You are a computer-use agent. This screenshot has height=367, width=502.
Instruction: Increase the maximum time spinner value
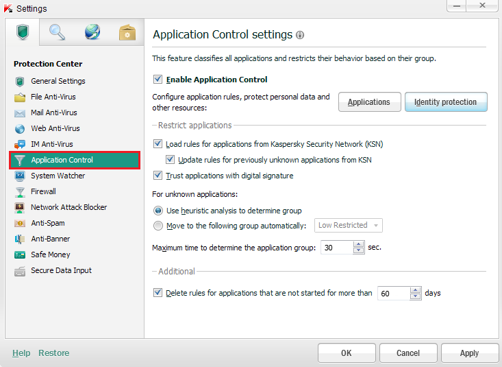point(360,244)
